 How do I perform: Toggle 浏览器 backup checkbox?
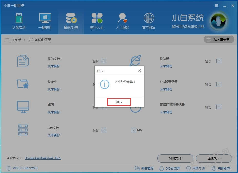click(x=219, y=61)
